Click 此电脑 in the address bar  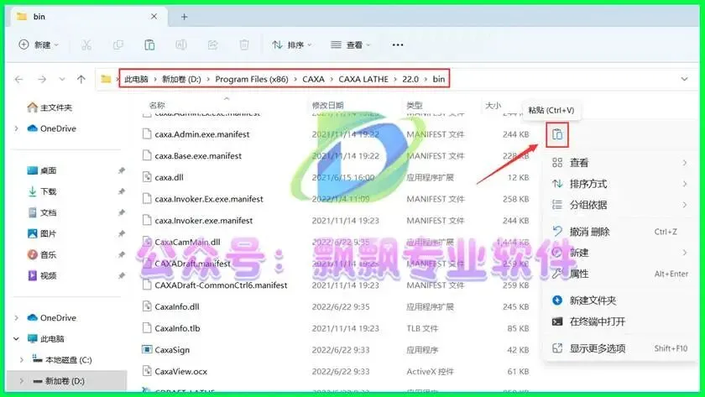click(136, 80)
